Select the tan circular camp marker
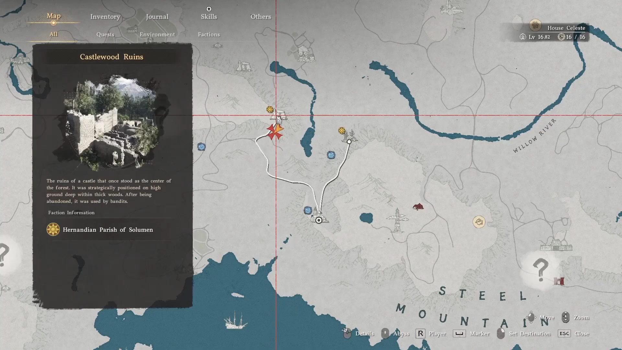 (479, 222)
